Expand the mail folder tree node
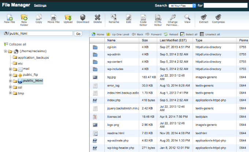Screen dimensions: 249x152 point(11,69)
